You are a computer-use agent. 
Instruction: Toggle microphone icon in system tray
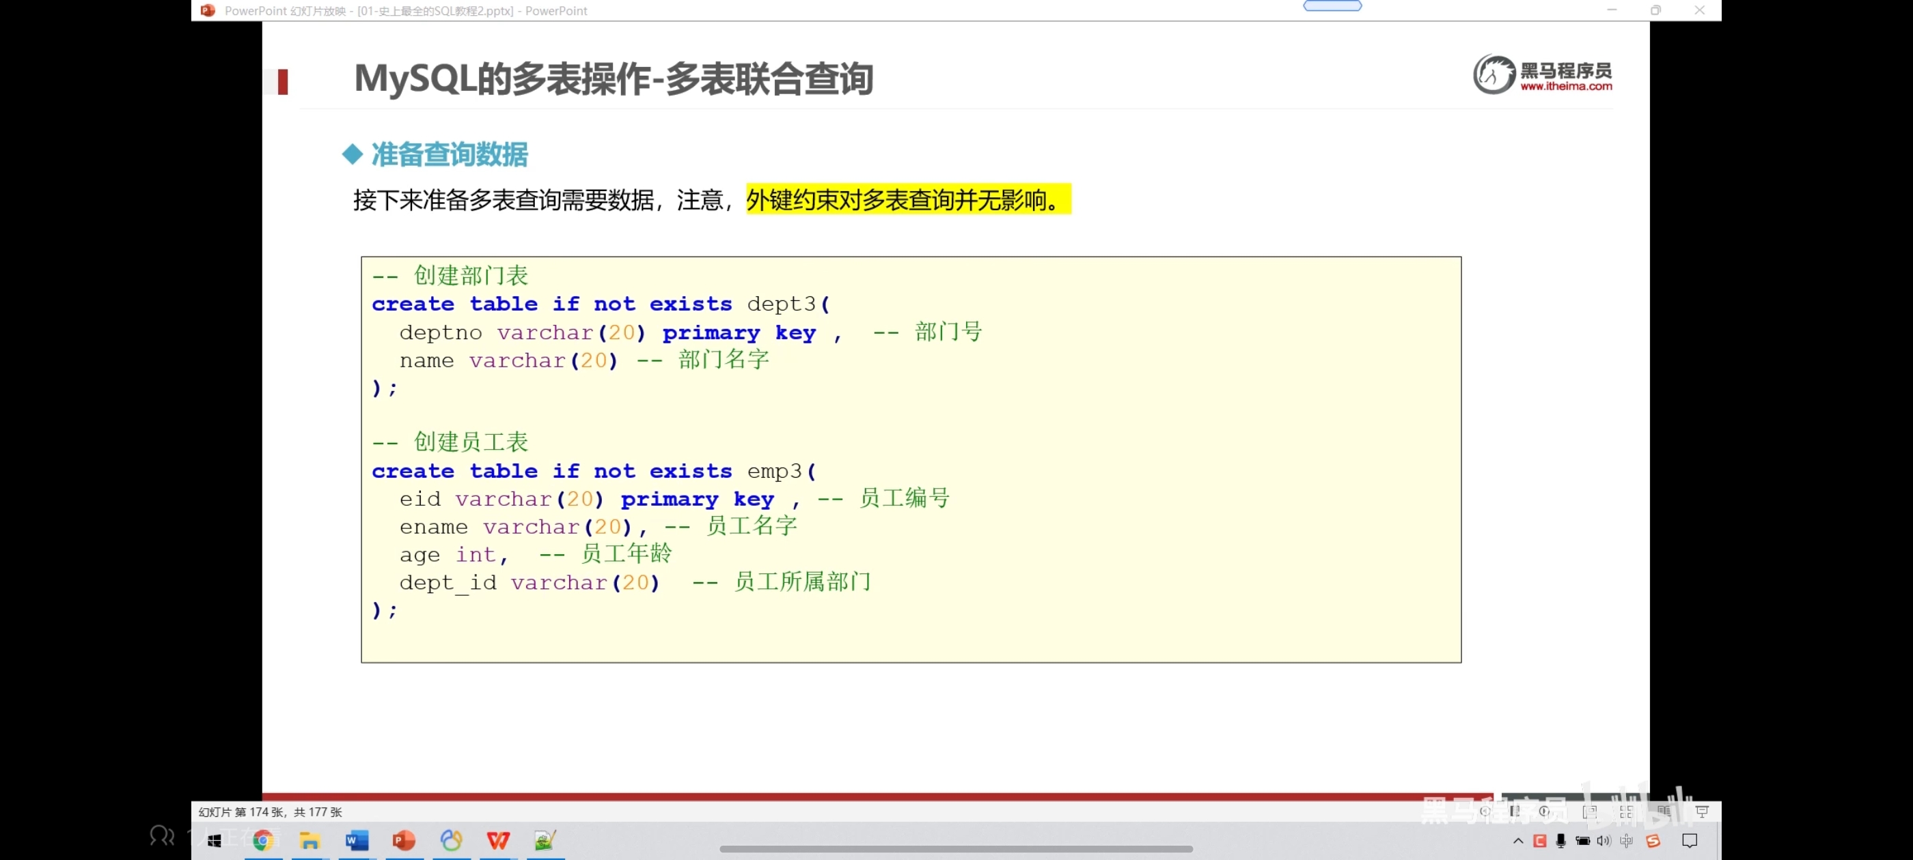[1560, 841]
